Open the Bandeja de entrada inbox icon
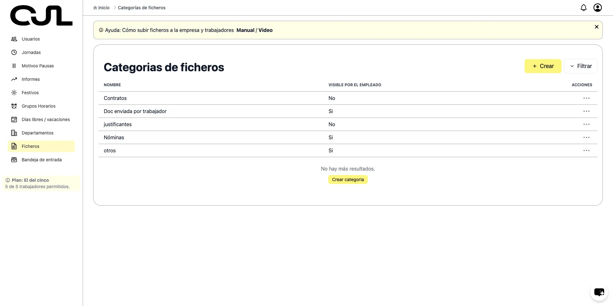 [14, 160]
